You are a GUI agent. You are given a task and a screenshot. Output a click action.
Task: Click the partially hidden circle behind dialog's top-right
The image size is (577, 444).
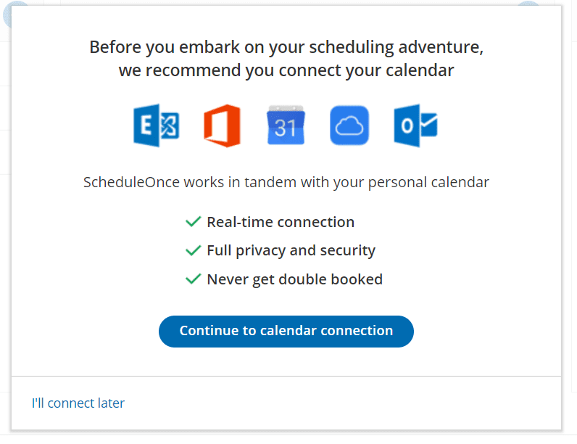click(x=528, y=4)
